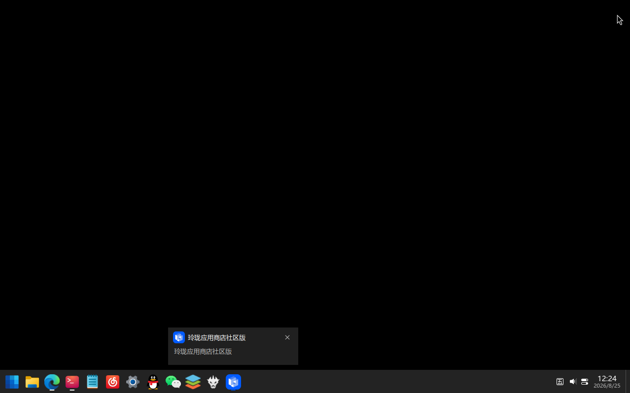The width and height of the screenshot is (630, 393).
Task: Launch NetEase Cloud Music from the taskbar
Action: [x=112, y=382]
